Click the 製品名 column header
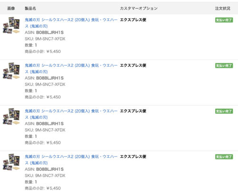 [30, 9]
